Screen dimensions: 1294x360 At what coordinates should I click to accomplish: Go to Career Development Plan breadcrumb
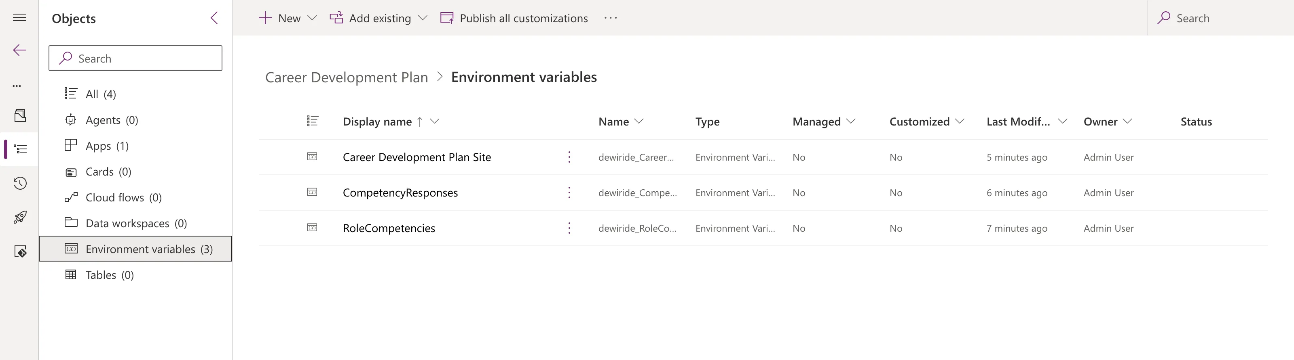coord(347,77)
